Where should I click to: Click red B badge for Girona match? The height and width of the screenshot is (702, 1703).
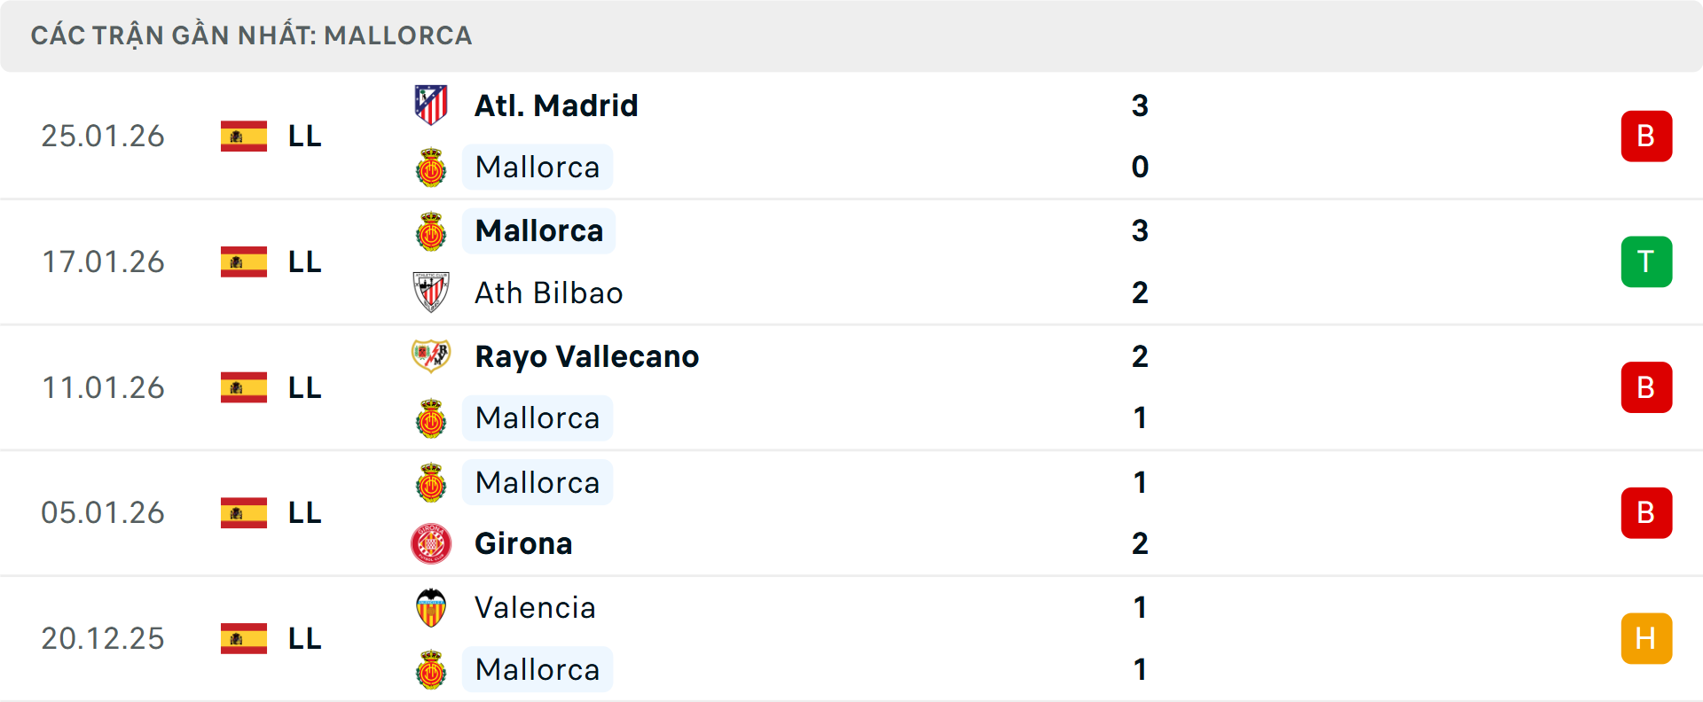point(1645,513)
